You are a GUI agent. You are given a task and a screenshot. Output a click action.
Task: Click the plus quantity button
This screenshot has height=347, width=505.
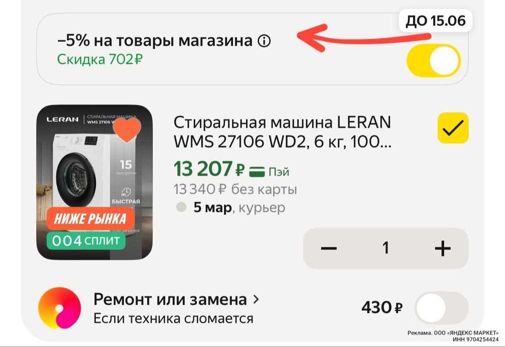[x=442, y=248]
